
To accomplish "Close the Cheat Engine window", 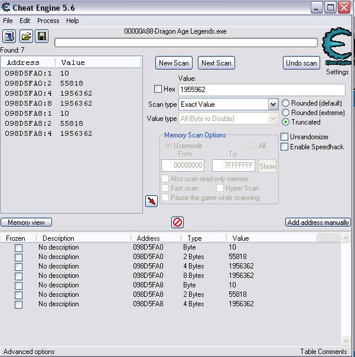I will pos(344,8).
